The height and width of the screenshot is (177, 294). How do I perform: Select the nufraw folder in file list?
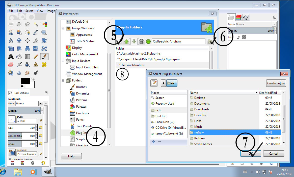235,132
